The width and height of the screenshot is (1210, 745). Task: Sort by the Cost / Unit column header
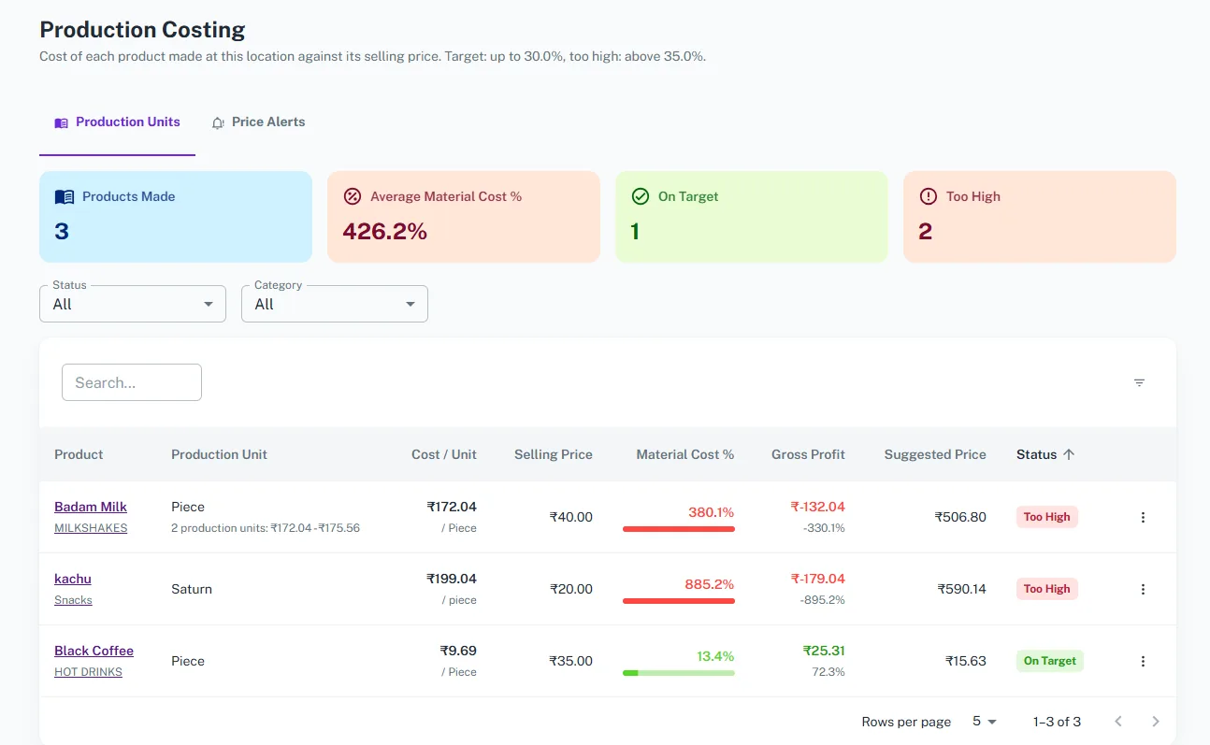pos(444,454)
